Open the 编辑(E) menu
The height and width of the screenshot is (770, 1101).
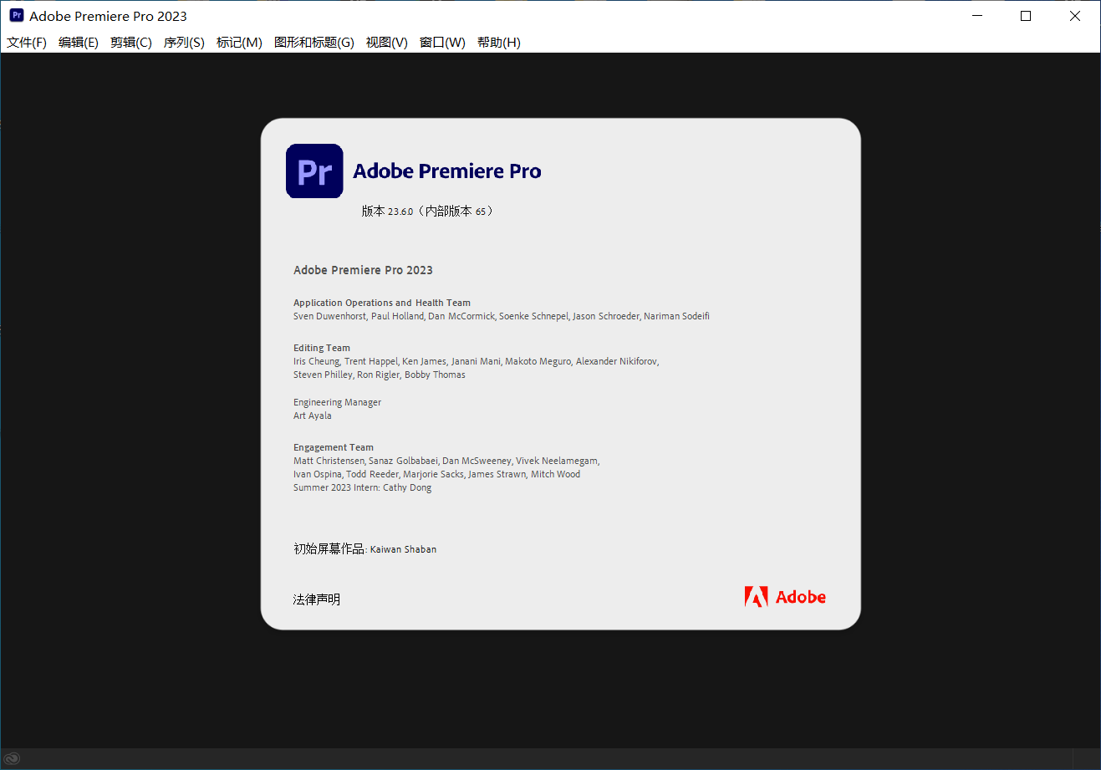click(79, 43)
